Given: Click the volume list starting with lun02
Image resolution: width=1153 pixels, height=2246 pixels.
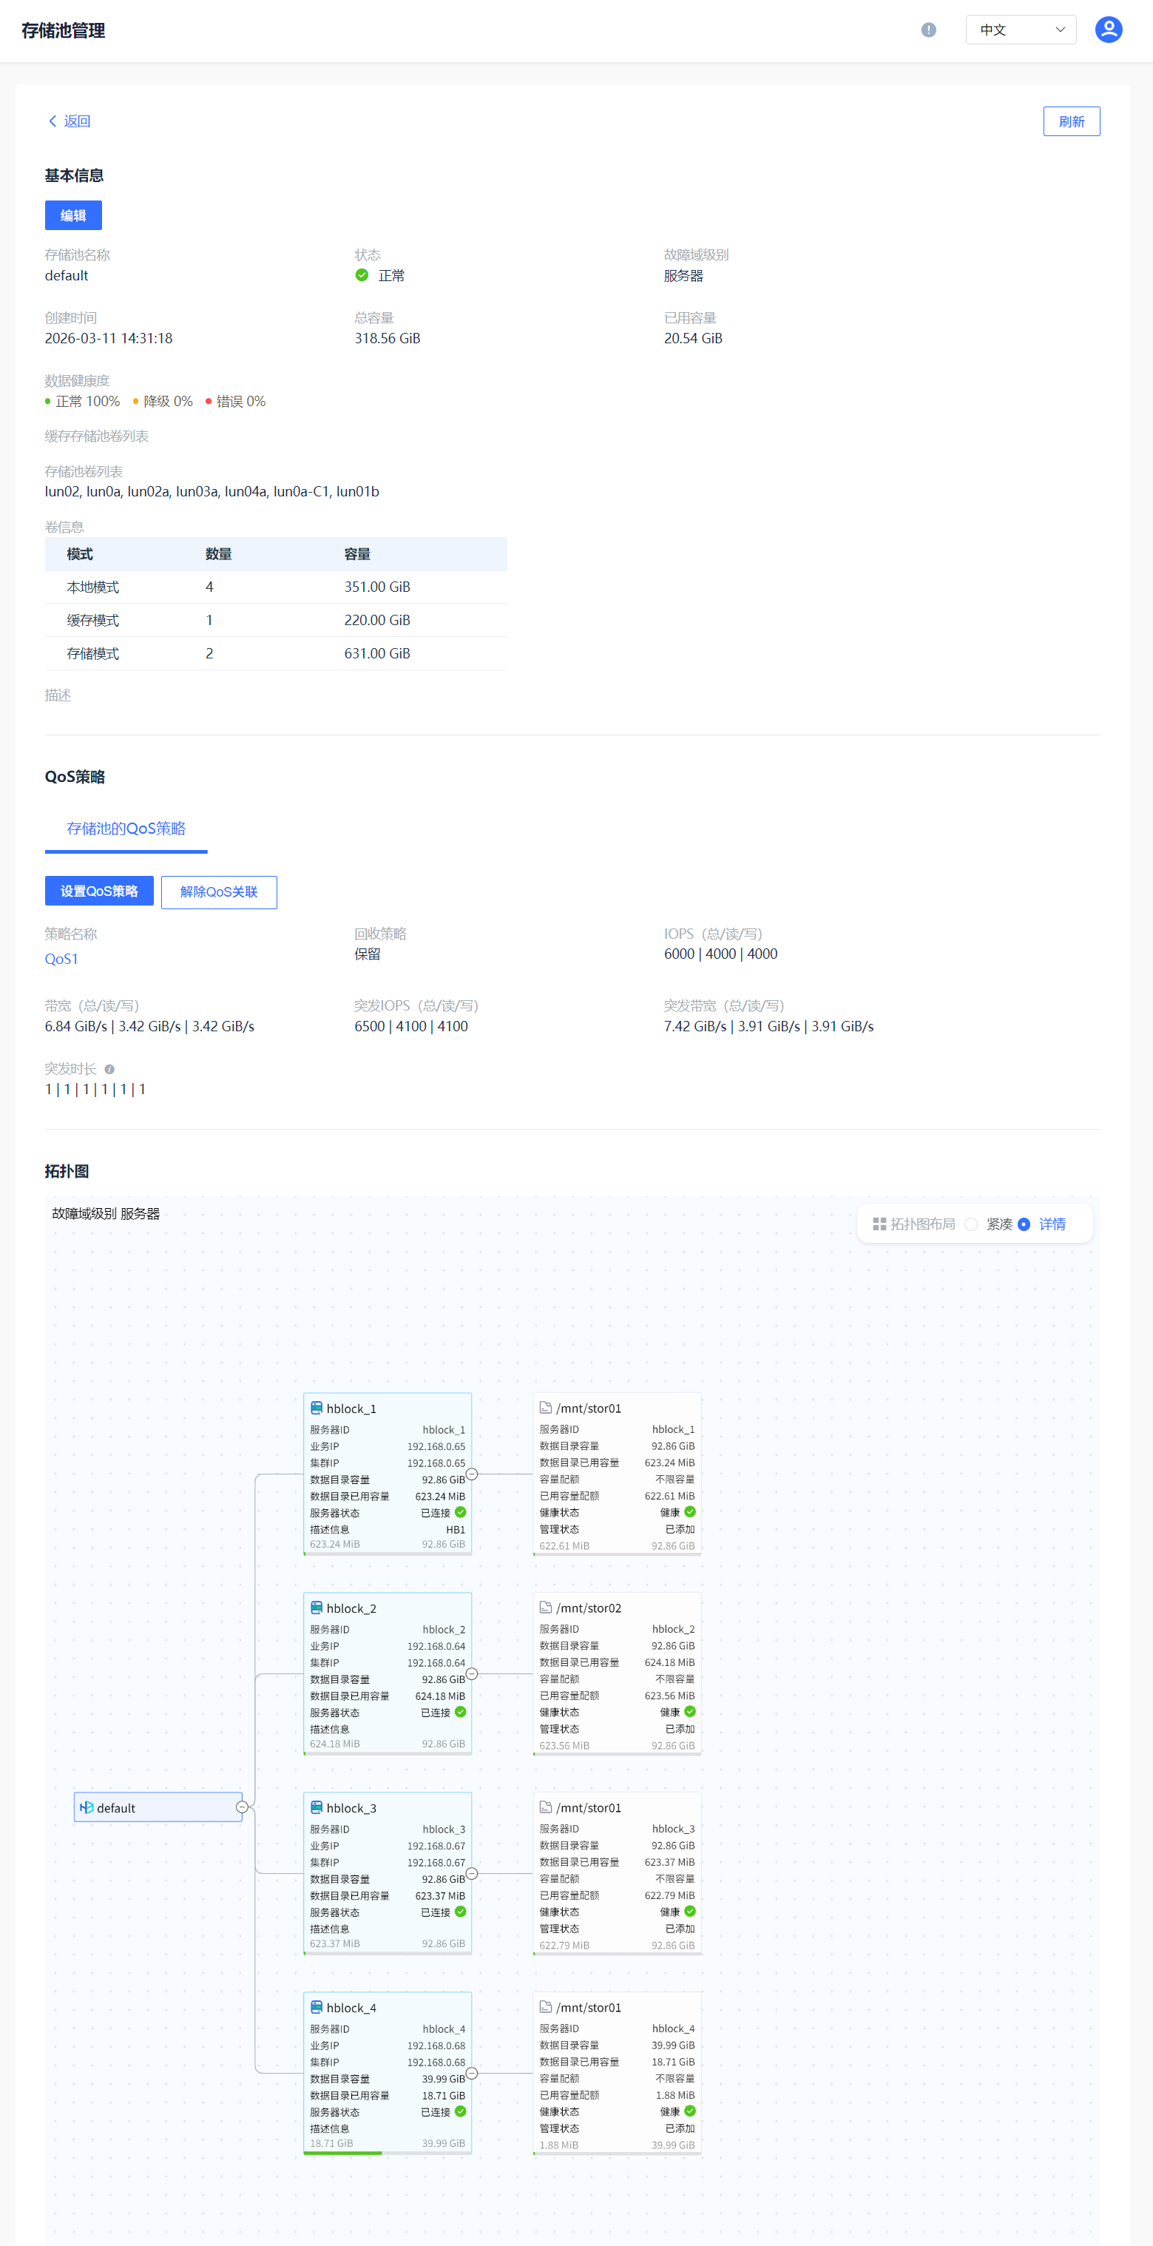Looking at the screenshot, I should pyautogui.click(x=212, y=492).
